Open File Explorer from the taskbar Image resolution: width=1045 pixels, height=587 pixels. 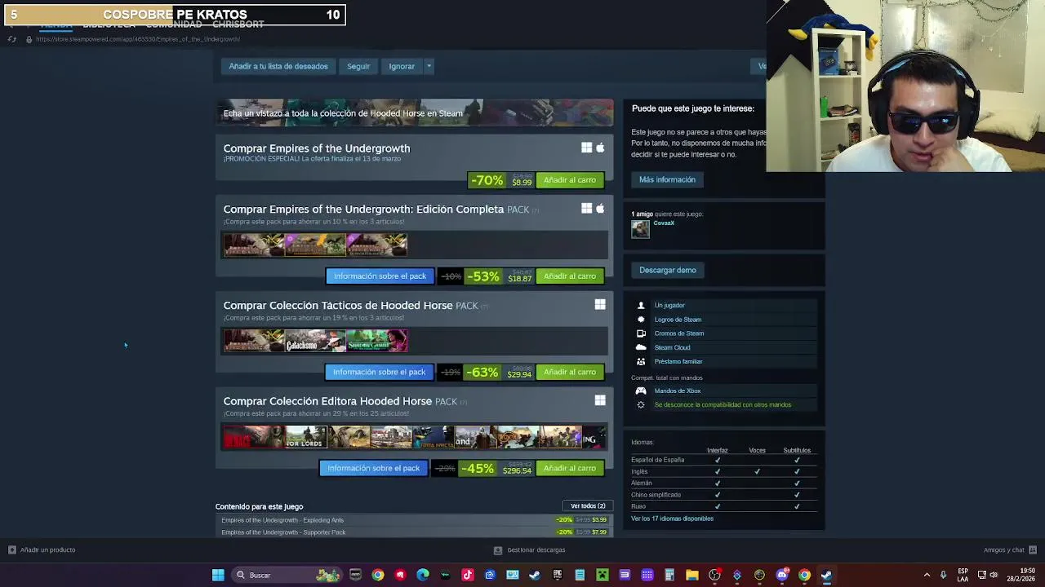coord(691,575)
